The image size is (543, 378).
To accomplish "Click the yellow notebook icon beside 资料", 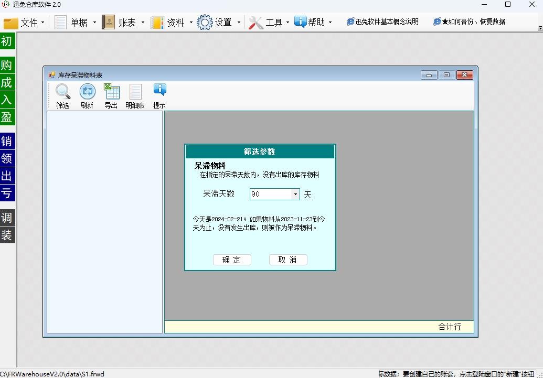I will click(157, 23).
